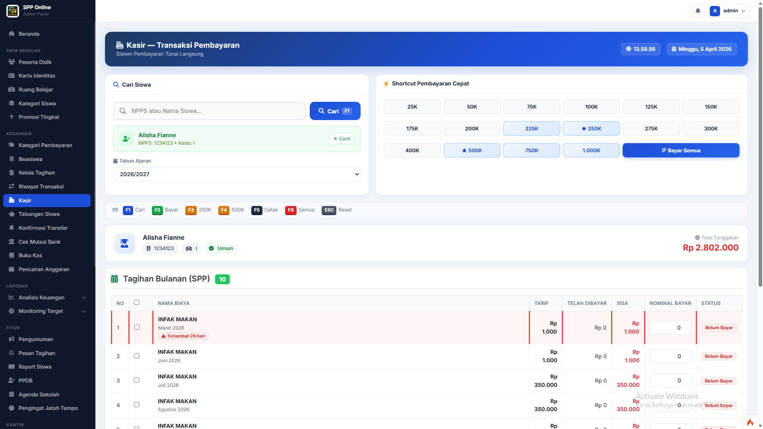Click the calendar icon beside Tagihan Bulanan

(115, 279)
